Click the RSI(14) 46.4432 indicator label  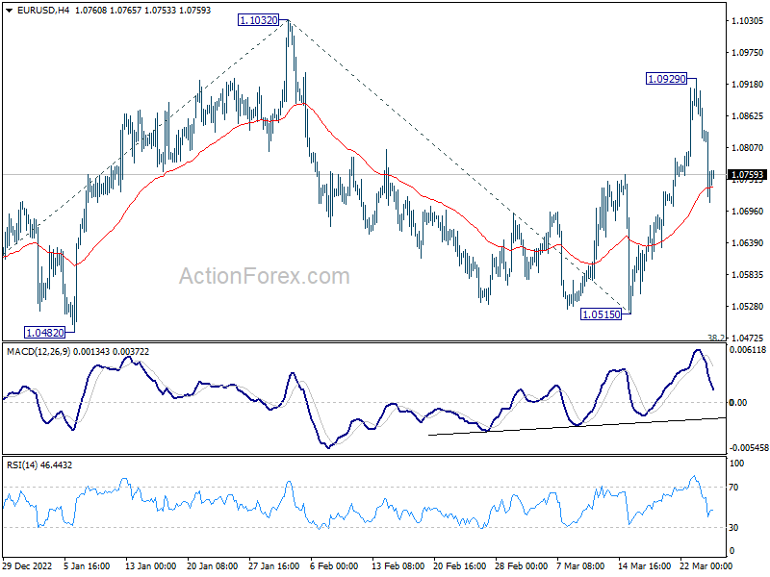point(39,465)
